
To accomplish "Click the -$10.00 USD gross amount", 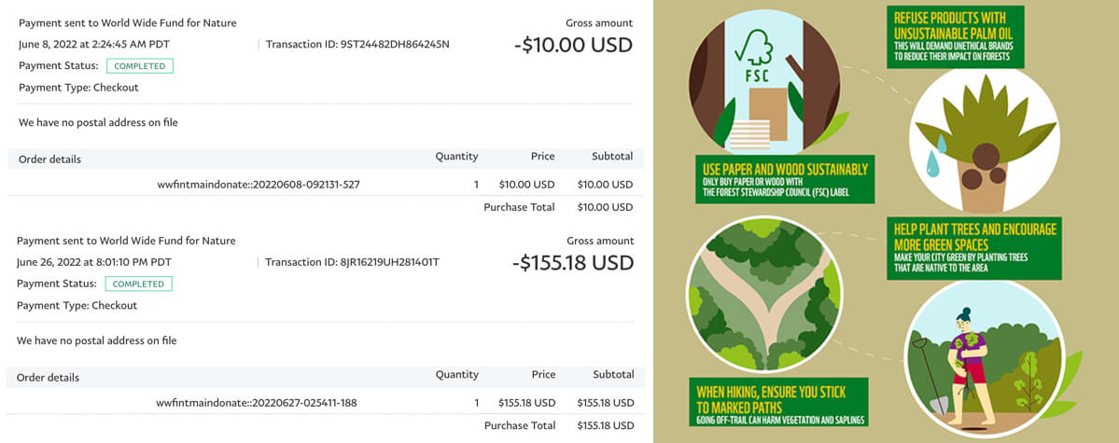I will (573, 45).
